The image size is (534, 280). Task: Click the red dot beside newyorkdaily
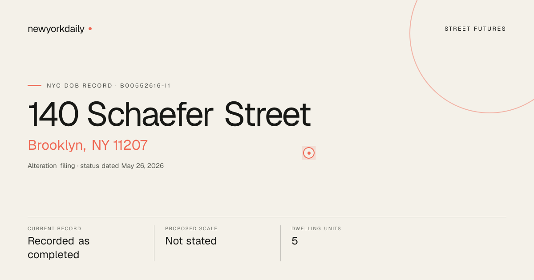[x=90, y=28]
